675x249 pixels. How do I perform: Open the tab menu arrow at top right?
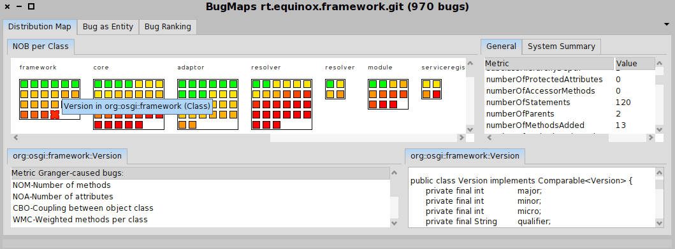(667, 25)
